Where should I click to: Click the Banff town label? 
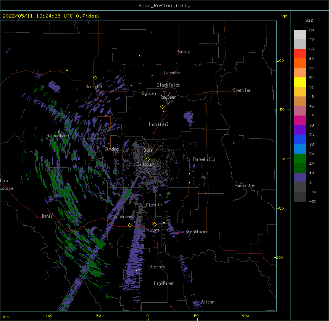pyautogui.click(x=47, y=216)
